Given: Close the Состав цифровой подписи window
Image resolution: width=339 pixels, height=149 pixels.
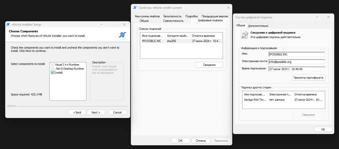Looking at the screenshot, I should click(x=328, y=17).
